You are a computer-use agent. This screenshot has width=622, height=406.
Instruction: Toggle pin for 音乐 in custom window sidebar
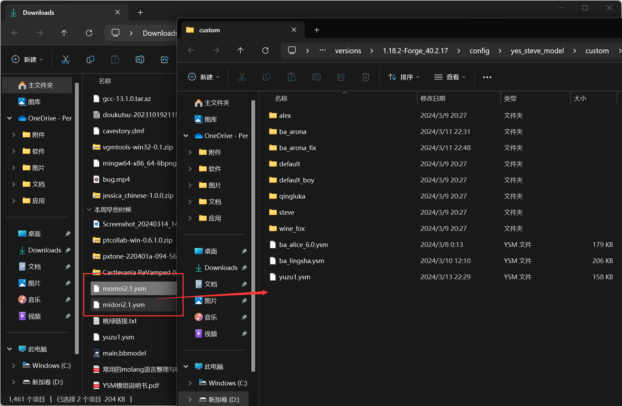pyautogui.click(x=244, y=317)
